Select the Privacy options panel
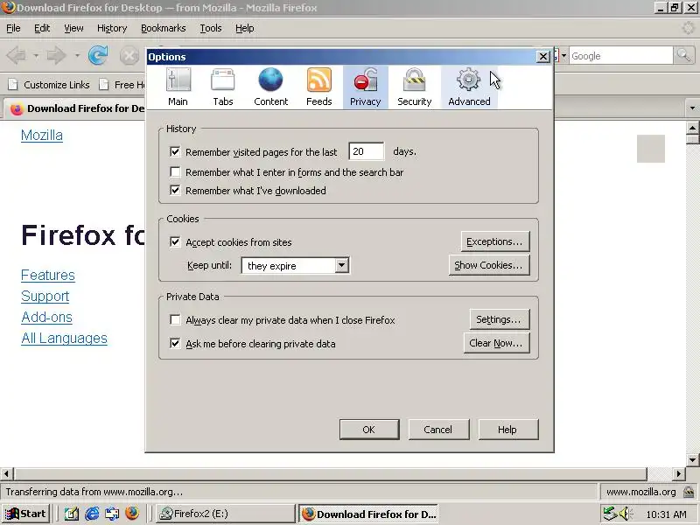 click(365, 87)
